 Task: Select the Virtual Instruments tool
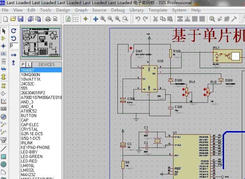coord(3,140)
